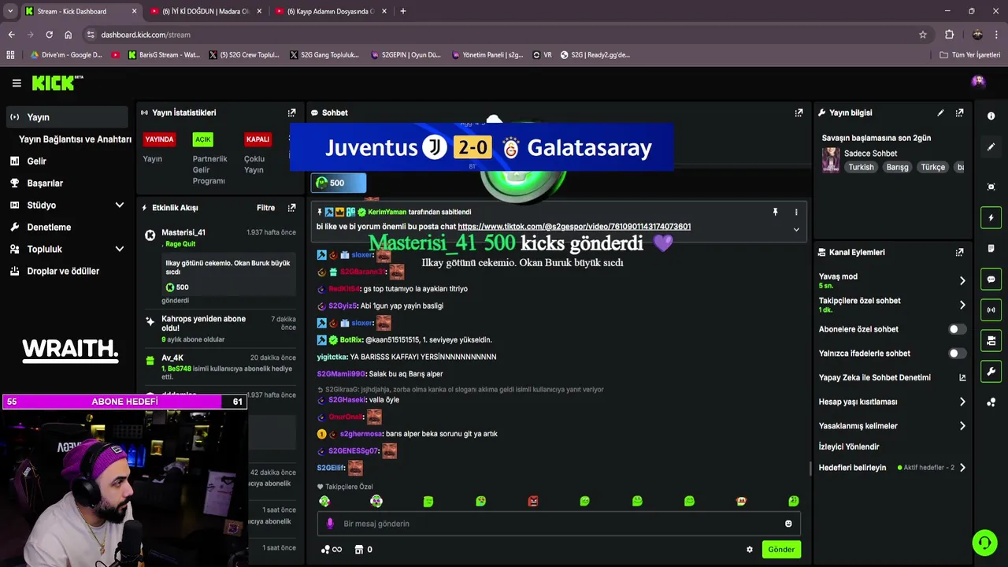1008x567 pixels.
Task: Open the hamburger menu next to Kick logo
Action: coord(17,83)
